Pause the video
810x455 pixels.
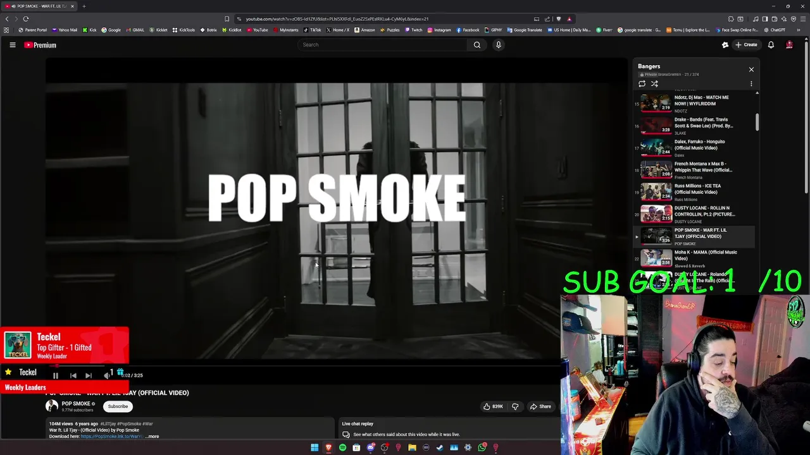click(x=55, y=375)
